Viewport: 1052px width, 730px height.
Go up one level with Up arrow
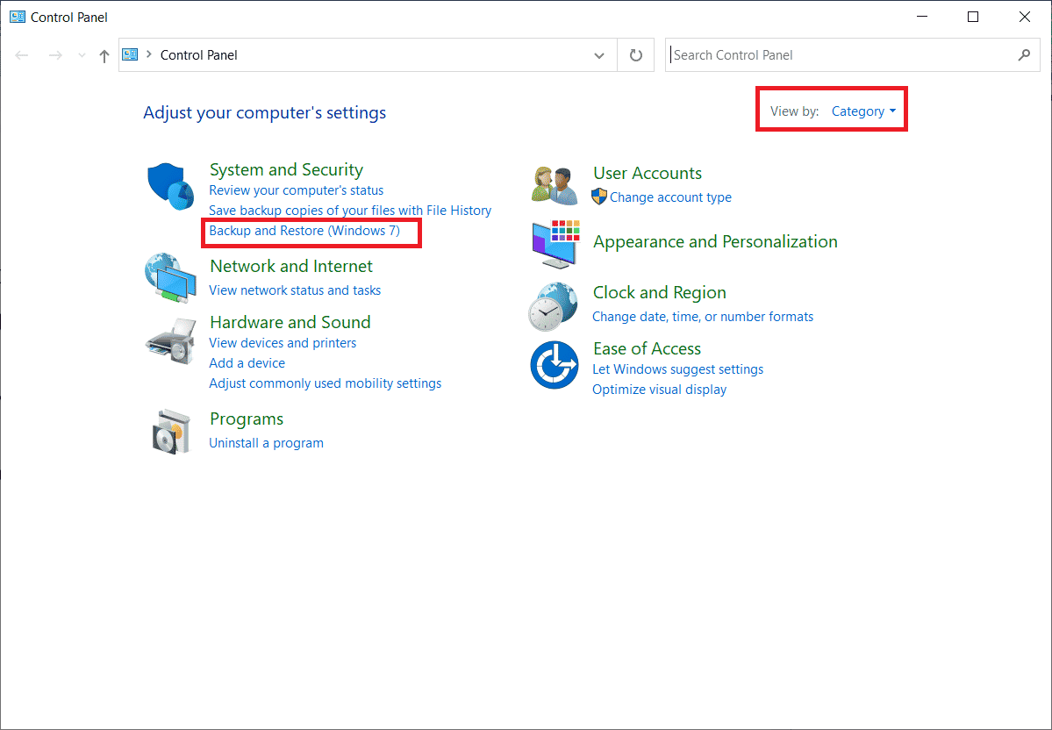pyautogui.click(x=104, y=55)
